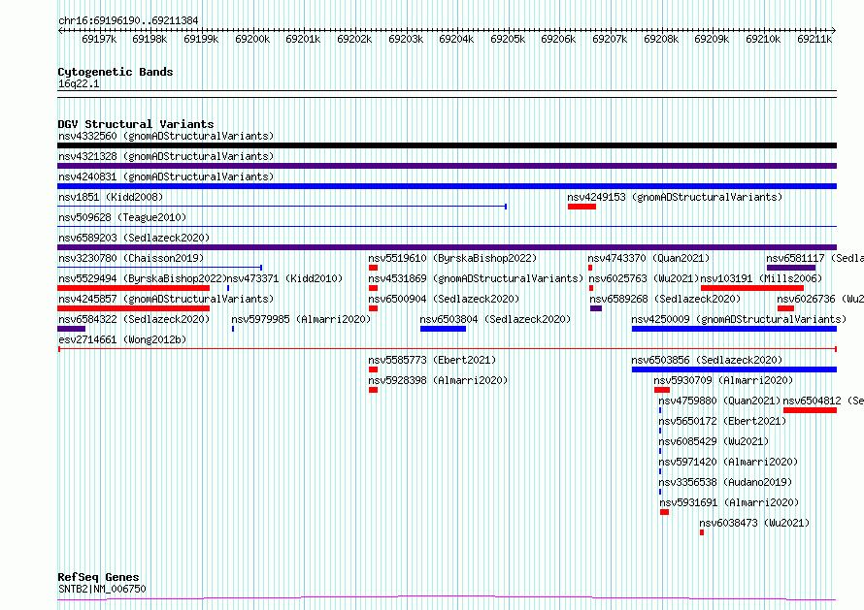Open nsv5585773 (Ebert2021) label
Screen dimensions: 864x610
(x=432, y=360)
